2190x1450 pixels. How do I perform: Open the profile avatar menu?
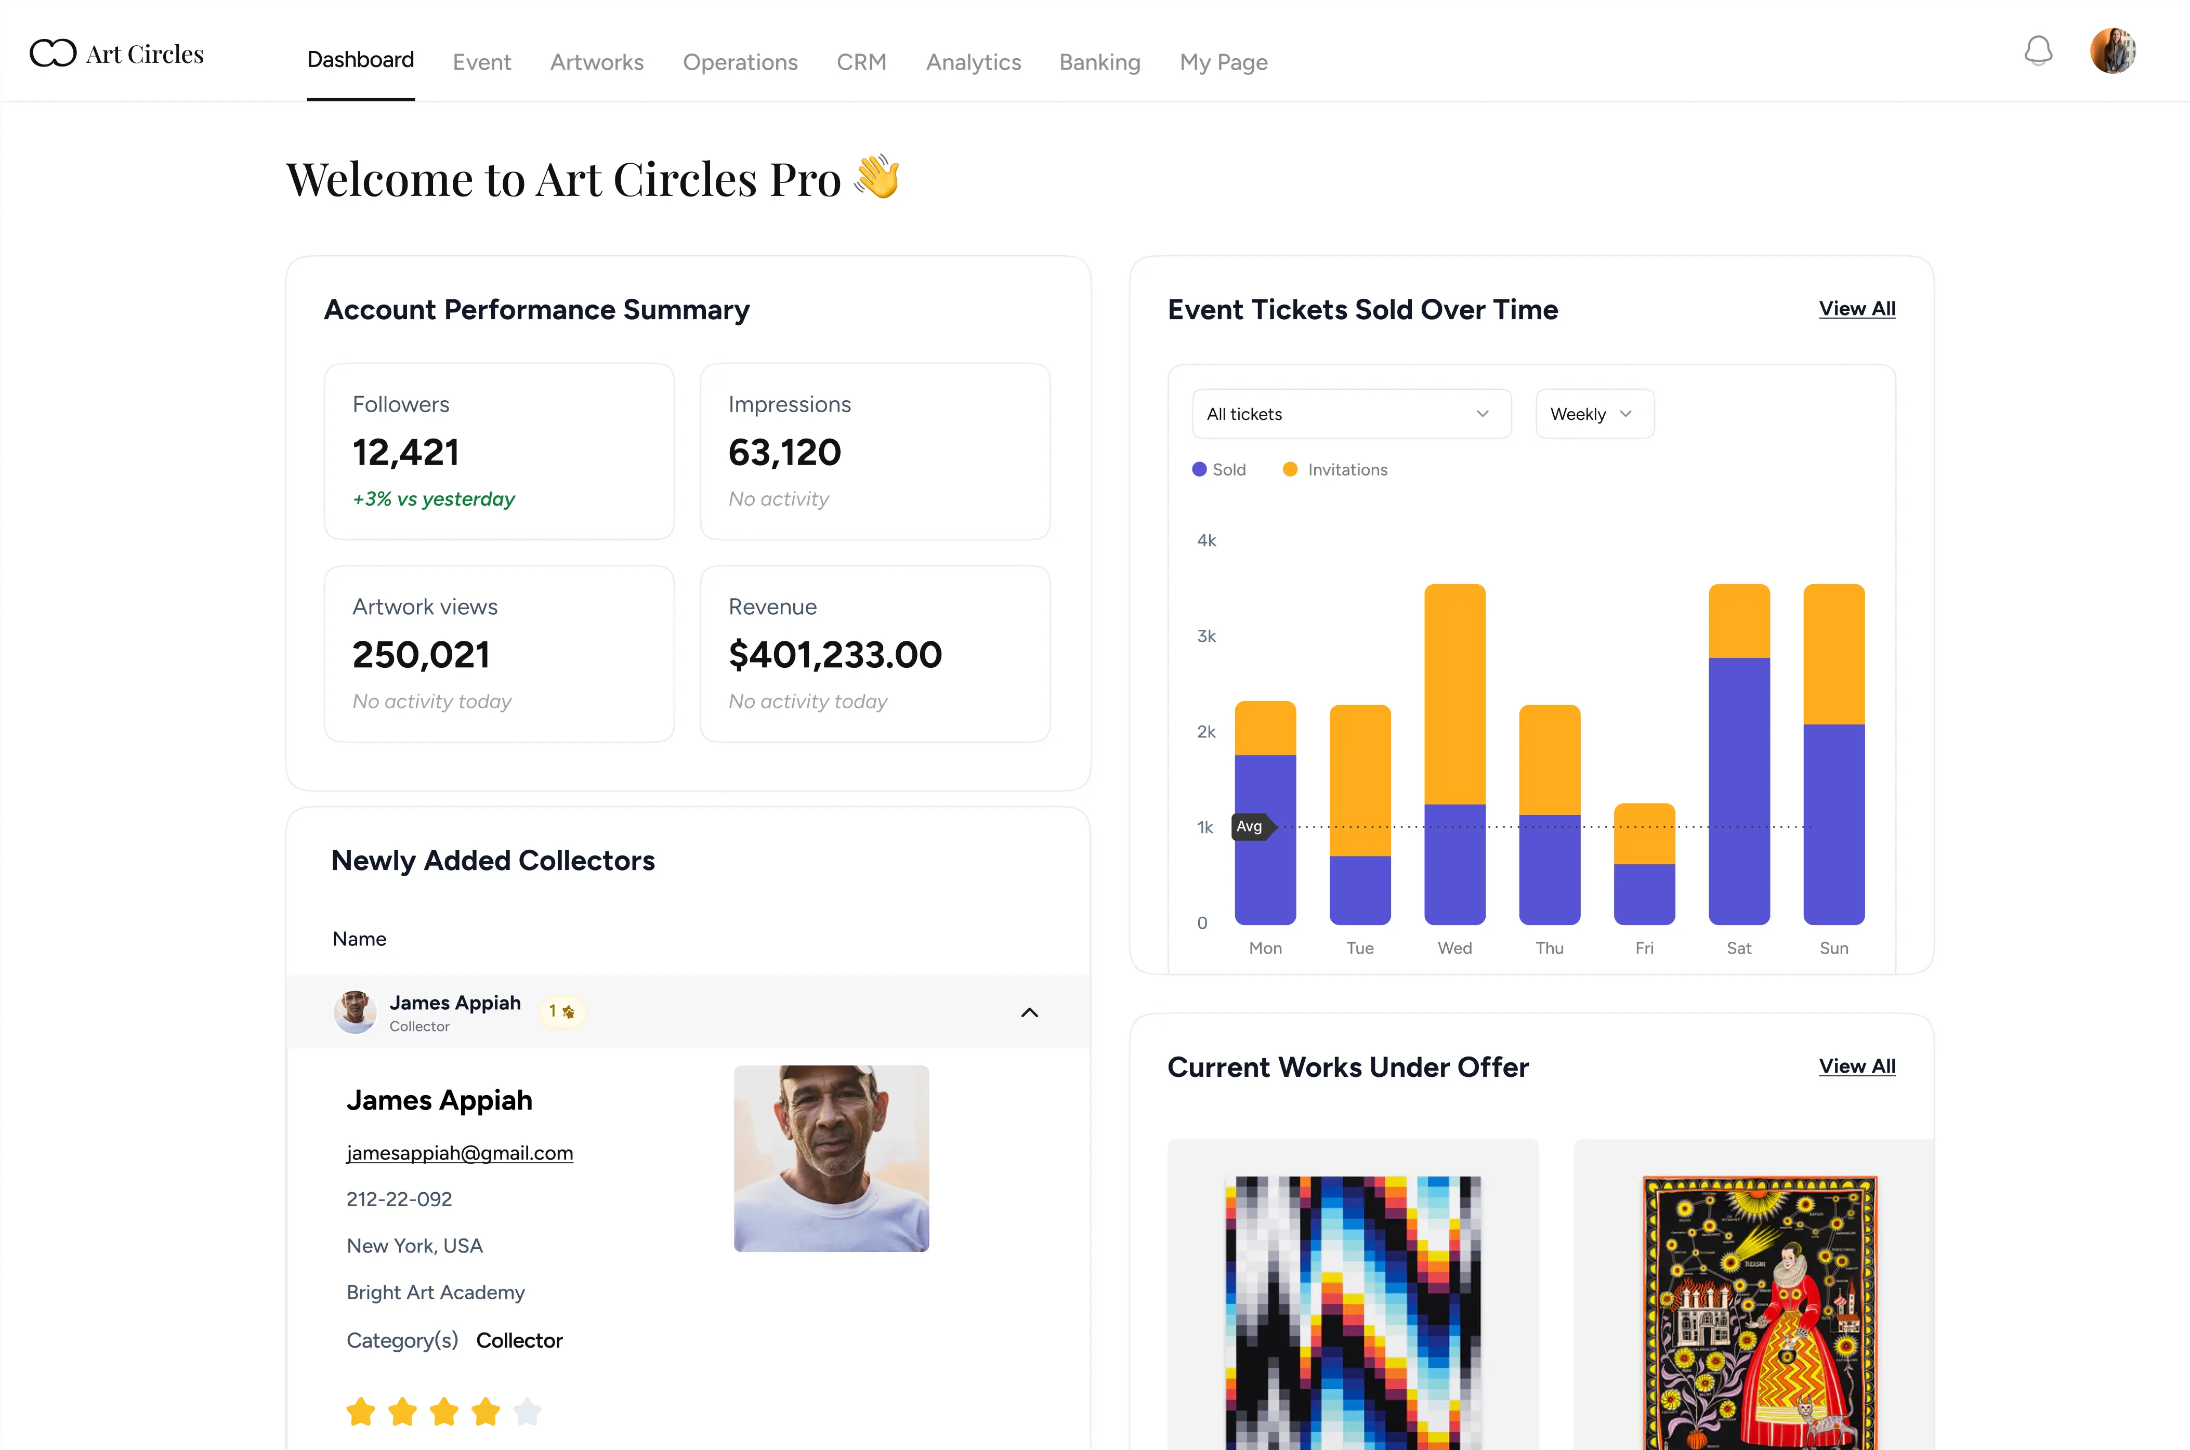click(2113, 51)
